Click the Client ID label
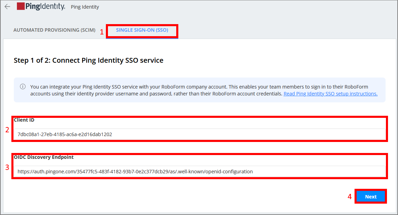Viewport: 398px width, 215px height. pyautogui.click(x=24, y=120)
